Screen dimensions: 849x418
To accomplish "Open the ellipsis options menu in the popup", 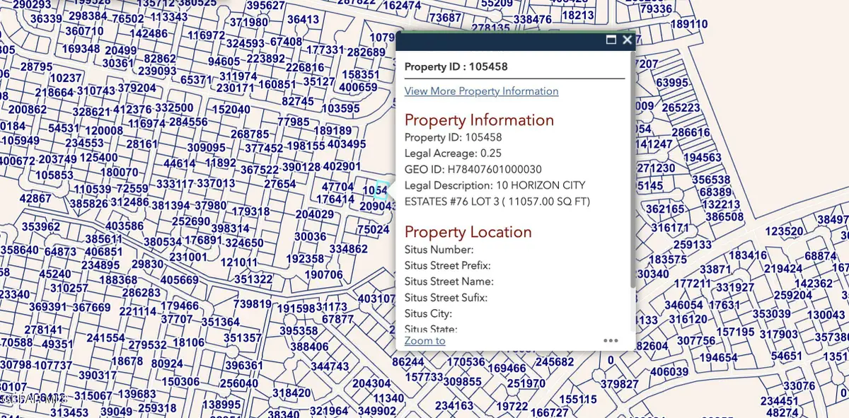I will (611, 340).
